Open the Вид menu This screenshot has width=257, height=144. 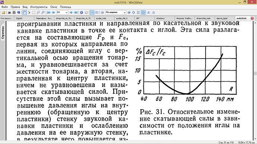click(x=25, y=7)
